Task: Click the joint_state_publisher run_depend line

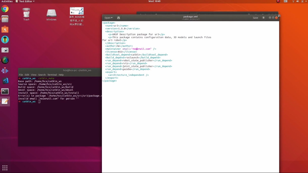Action: point(138,66)
